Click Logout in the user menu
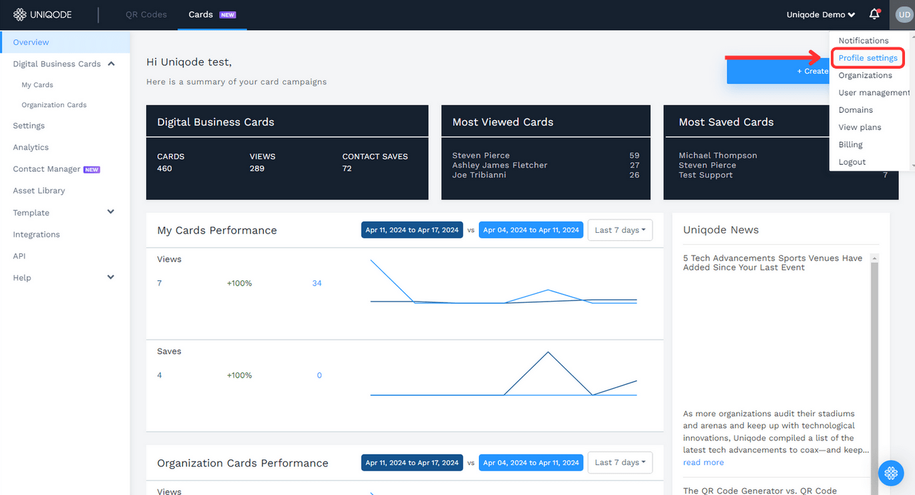Image resolution: width=915 pixels, height=495 pixels. coord(852,162)
